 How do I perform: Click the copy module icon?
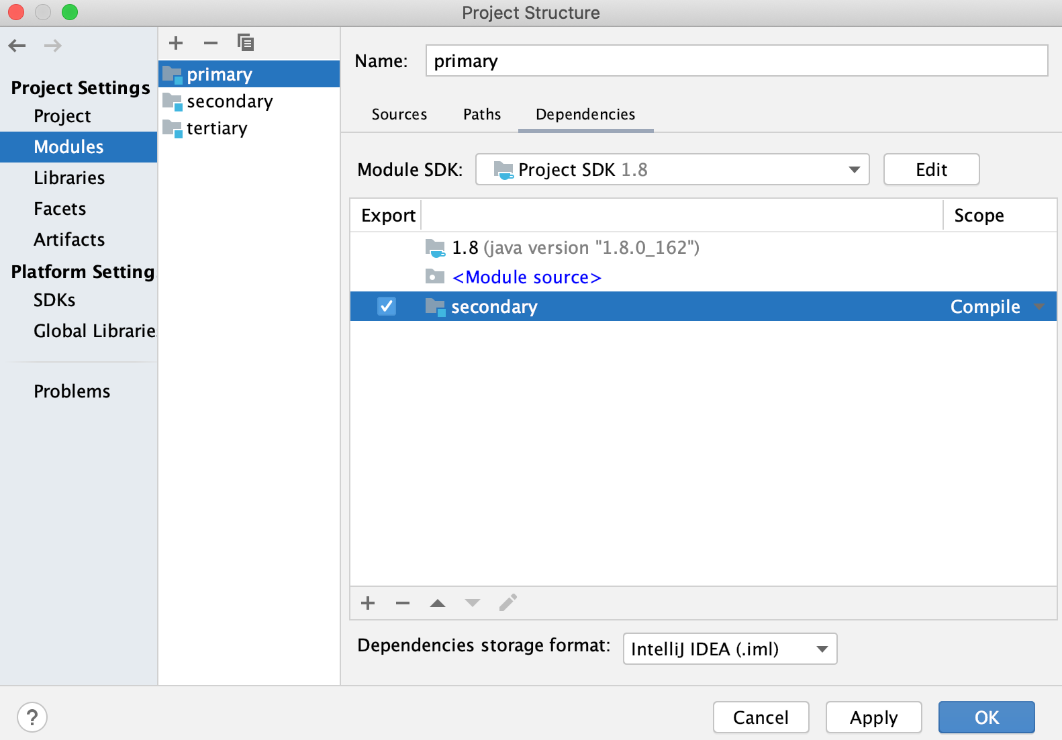click(x=246, y=43)
